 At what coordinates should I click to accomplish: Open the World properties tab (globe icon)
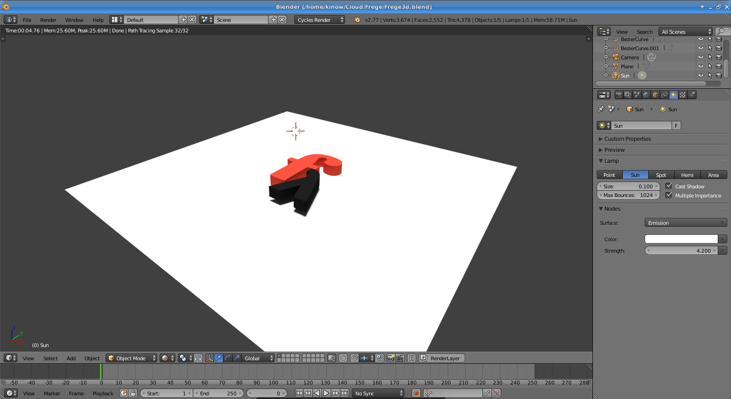coord(646,95)
